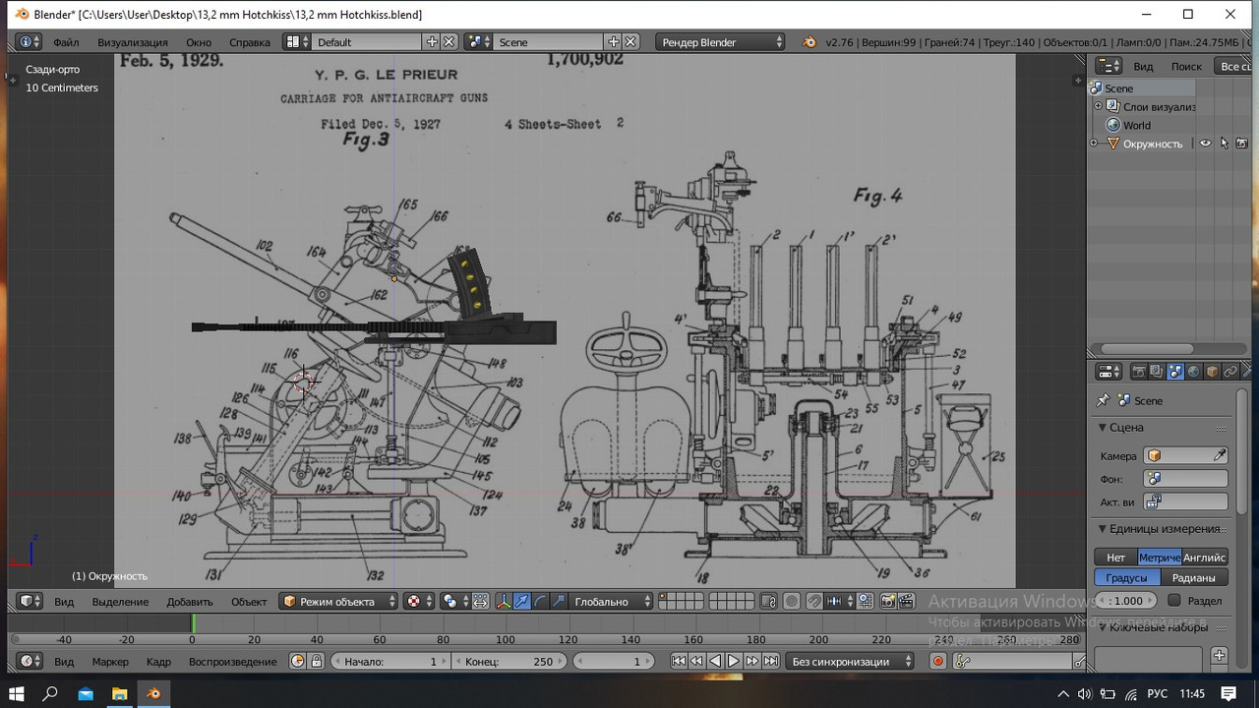This screenshot has width=1259, height=708.
Task: Switch to Scene properties tab
Action: [x=1175, y=372]
